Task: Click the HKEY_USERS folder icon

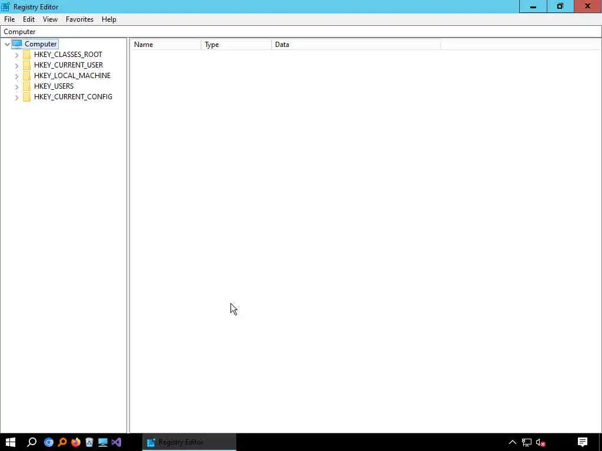Action: pyautogui.click(x=26, y=86)
